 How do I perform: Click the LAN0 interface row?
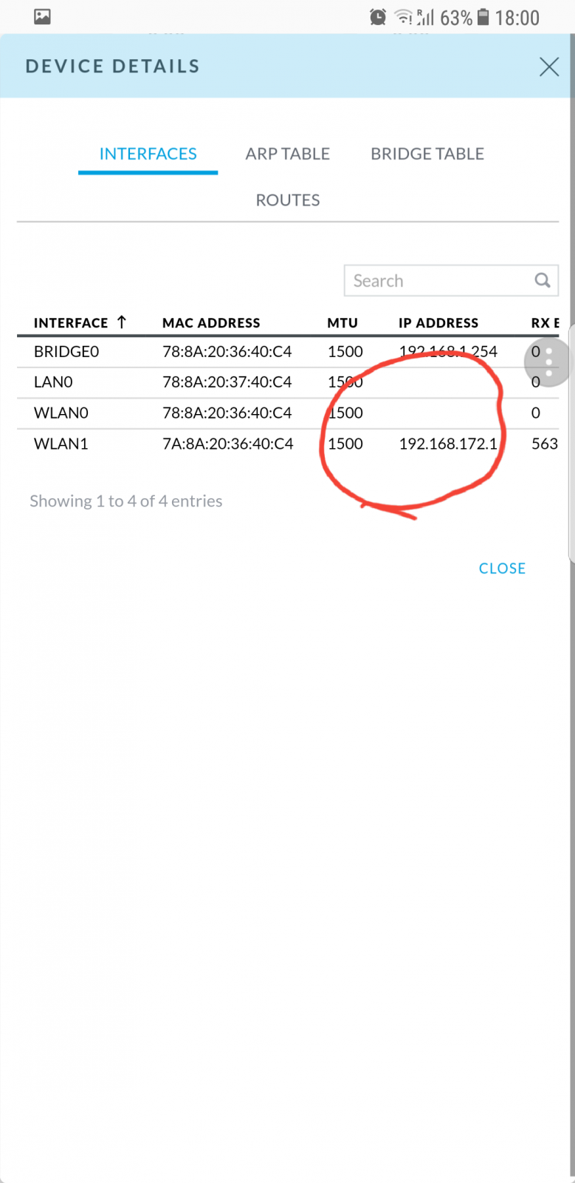pyautogui.click(x=288, y=382)
